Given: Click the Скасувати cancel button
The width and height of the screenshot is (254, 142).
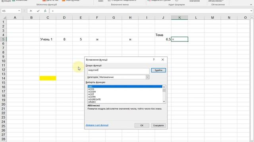Looking at the screenshot, I should click(x=158, y=125).
